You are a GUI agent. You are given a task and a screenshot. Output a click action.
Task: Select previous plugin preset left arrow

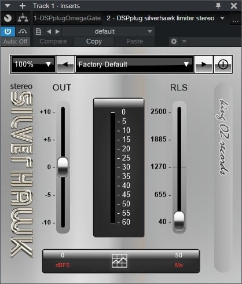[65, 64]
